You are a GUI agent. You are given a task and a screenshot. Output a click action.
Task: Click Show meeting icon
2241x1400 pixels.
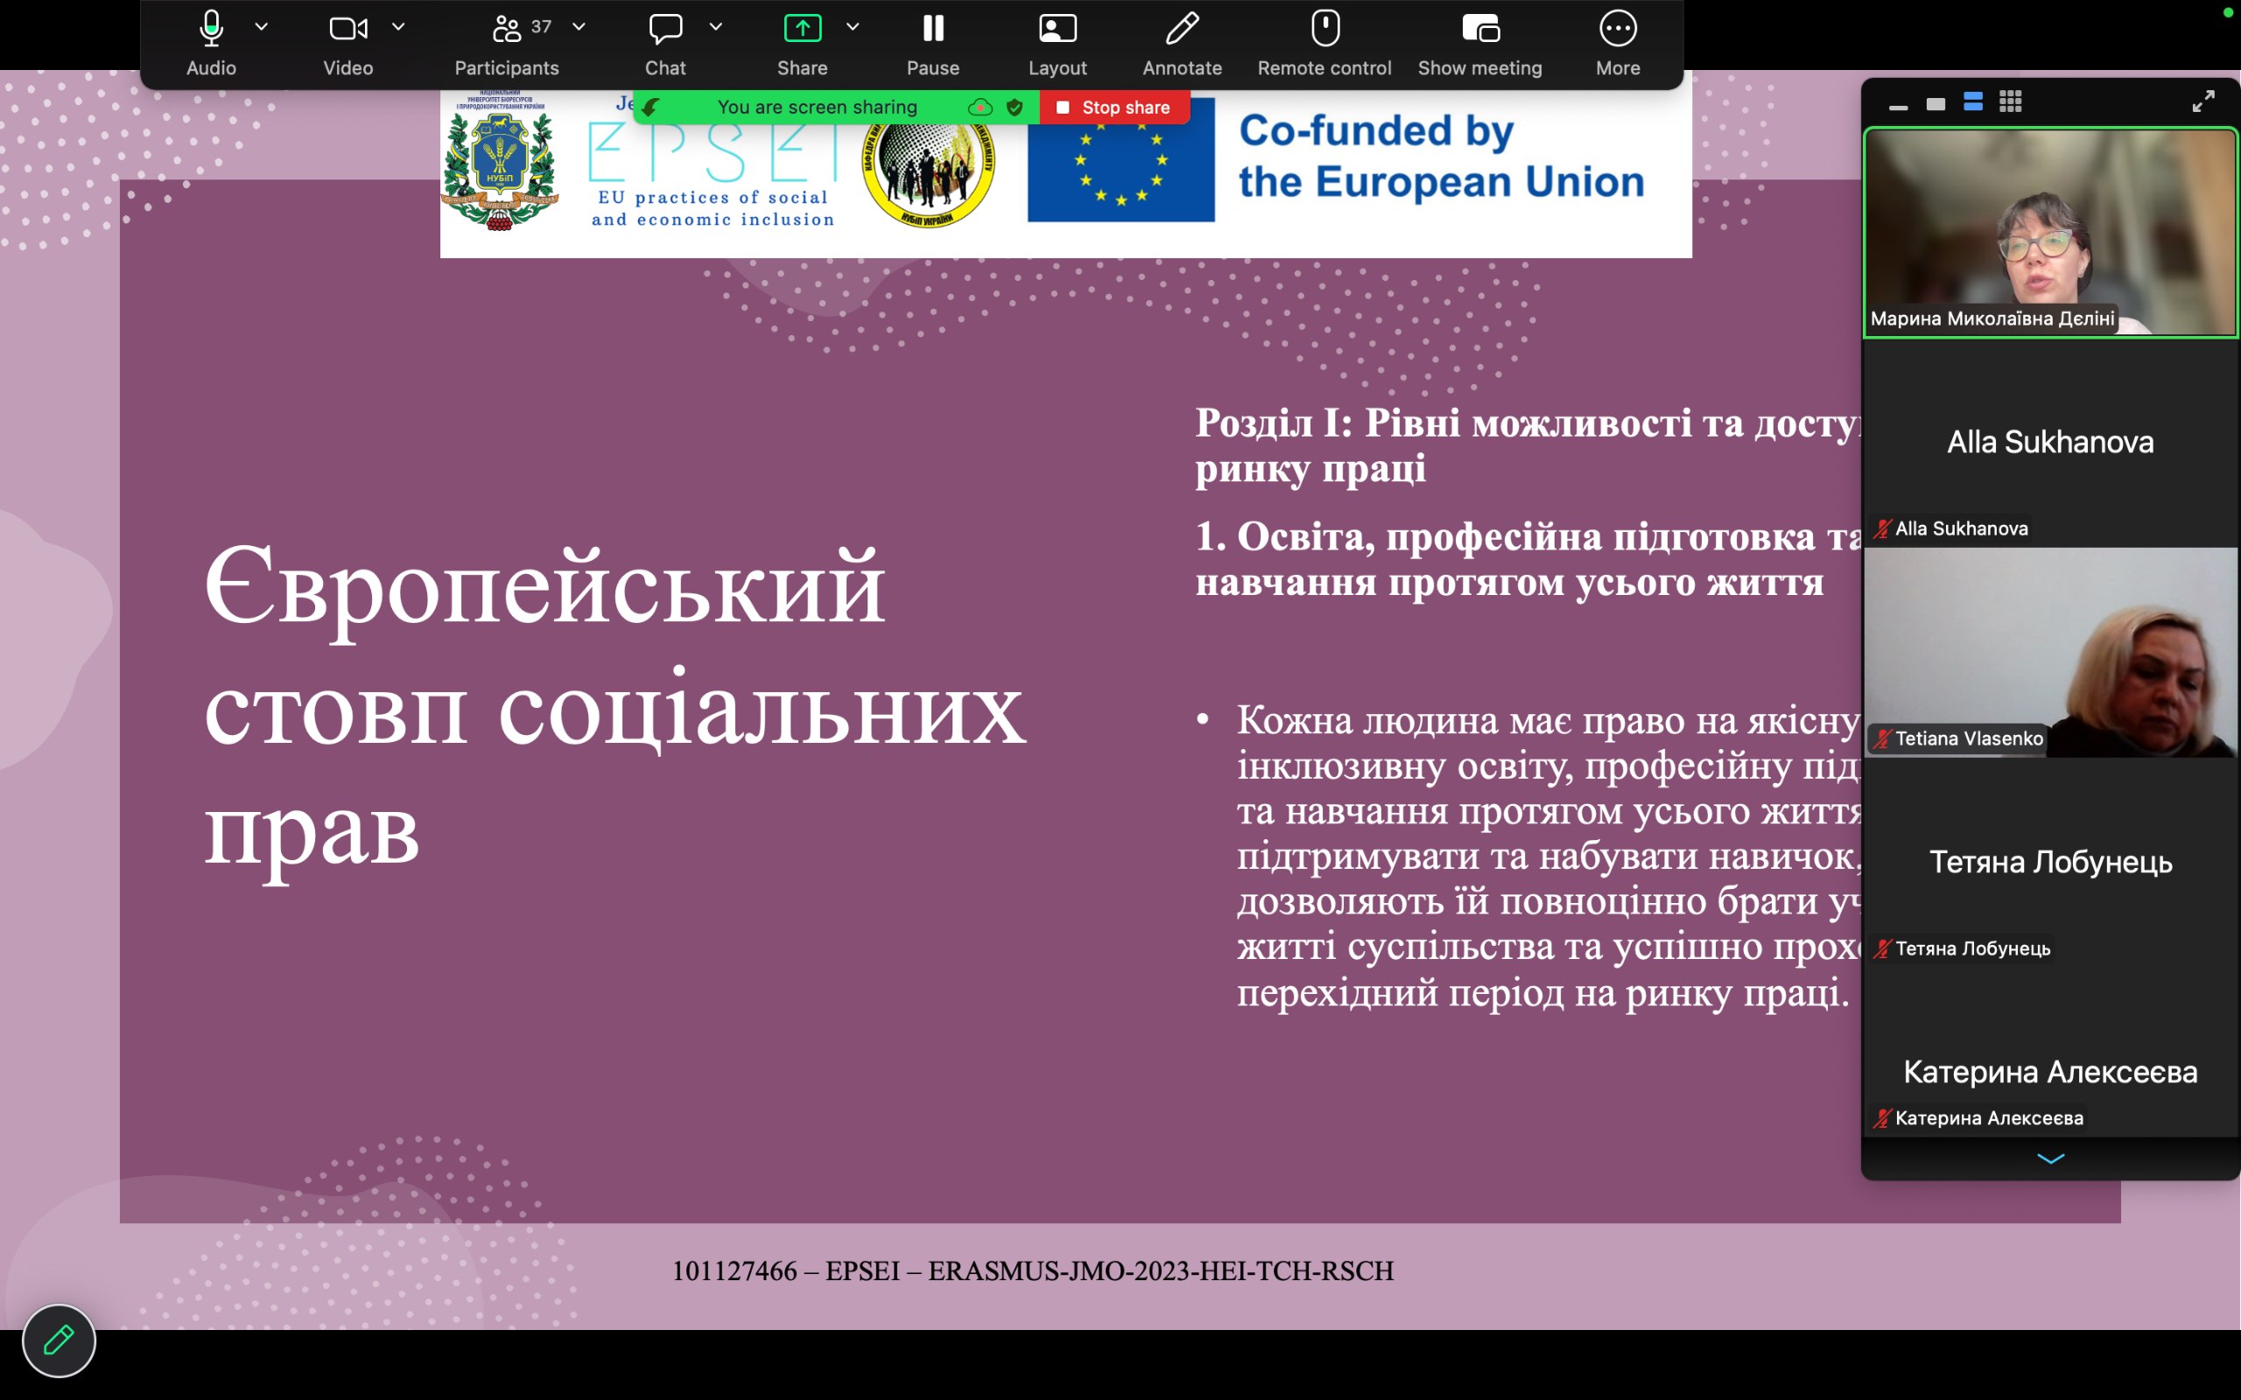point(1479,29)
